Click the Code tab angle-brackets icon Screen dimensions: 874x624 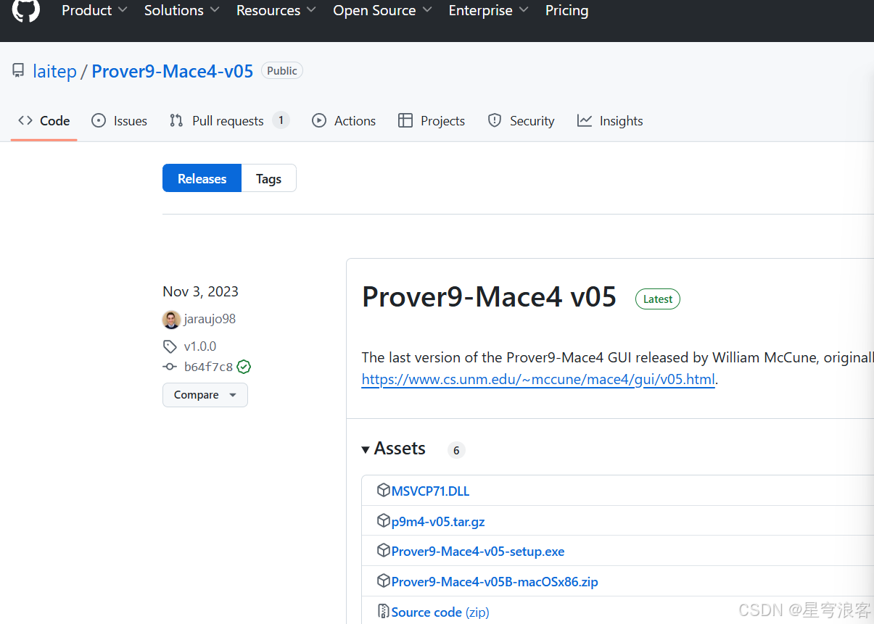pyautogui.click(x=25, y=120)
